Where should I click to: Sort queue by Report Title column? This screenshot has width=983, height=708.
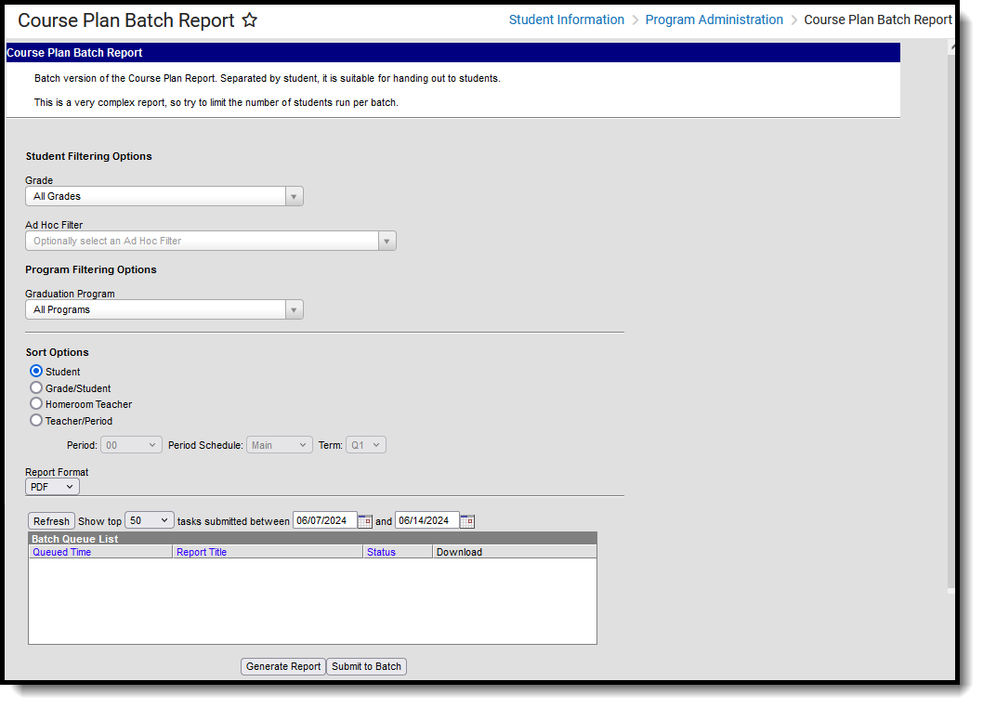tap(202, 553)
